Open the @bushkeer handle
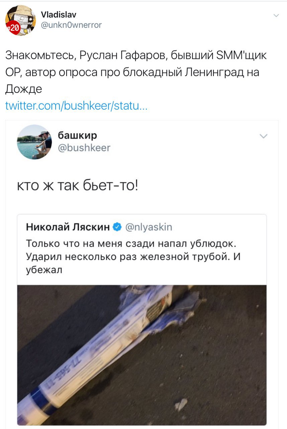The width and height of the screenshot is (287, 429). [x=84, y=147]
